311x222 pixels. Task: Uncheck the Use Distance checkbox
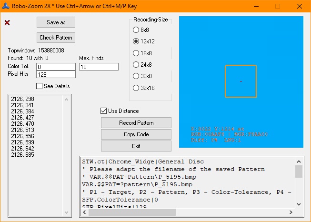[104, 111]
